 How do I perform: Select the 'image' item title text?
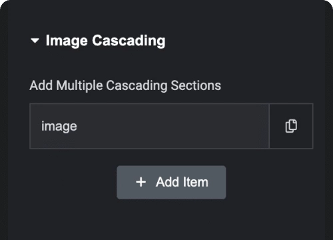point(59,127)
